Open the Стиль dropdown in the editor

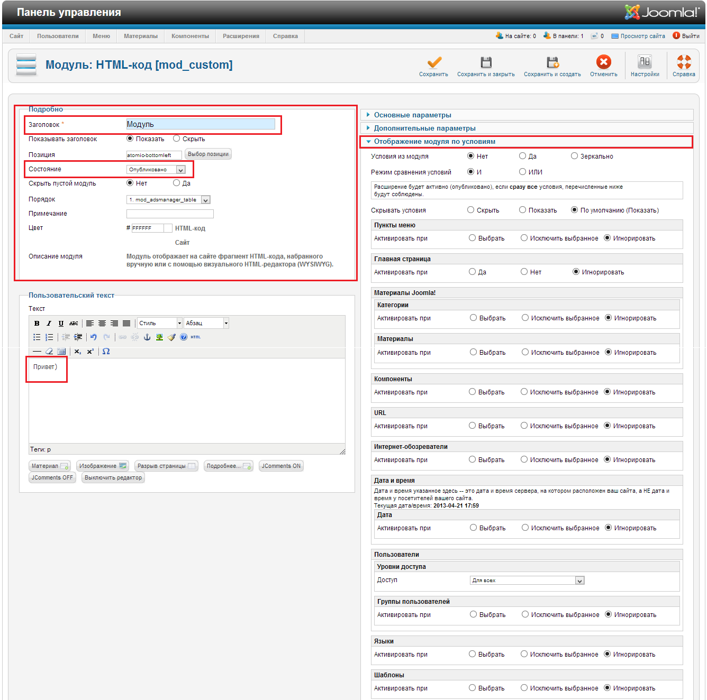(x=159, y=323)
